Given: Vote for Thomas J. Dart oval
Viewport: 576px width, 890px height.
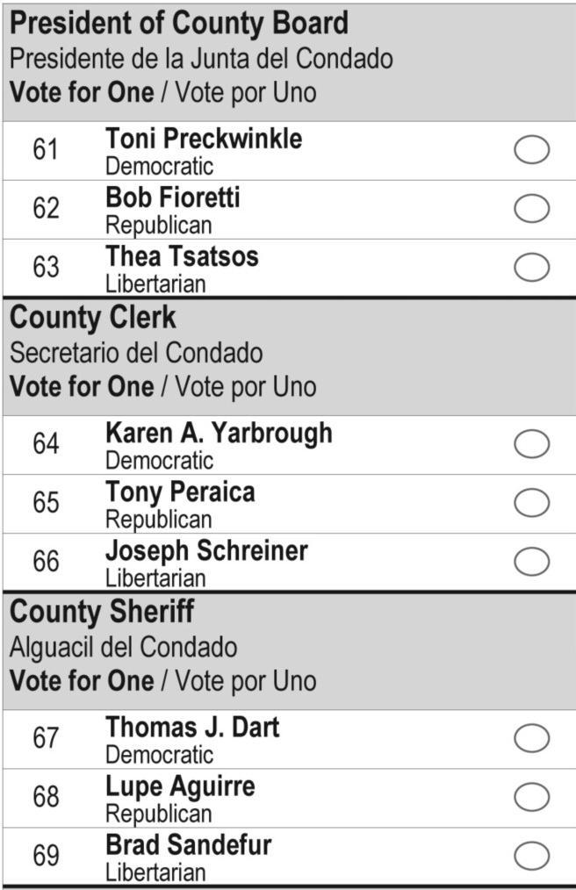Looking at the screenshot, I should click(x=531, y=738).
